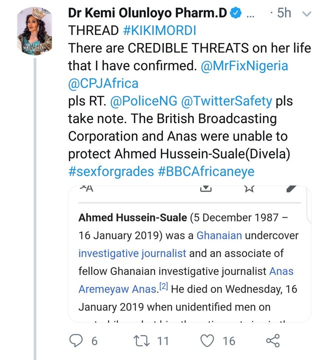Click the star watchlist icon in the Wikipedia card
Image resolution: width=322 pixels, height=360 pixels.
tap(250, 188)
